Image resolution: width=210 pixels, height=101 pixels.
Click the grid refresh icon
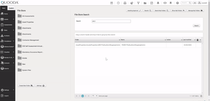pyautogui.click(x=201, y=96)
